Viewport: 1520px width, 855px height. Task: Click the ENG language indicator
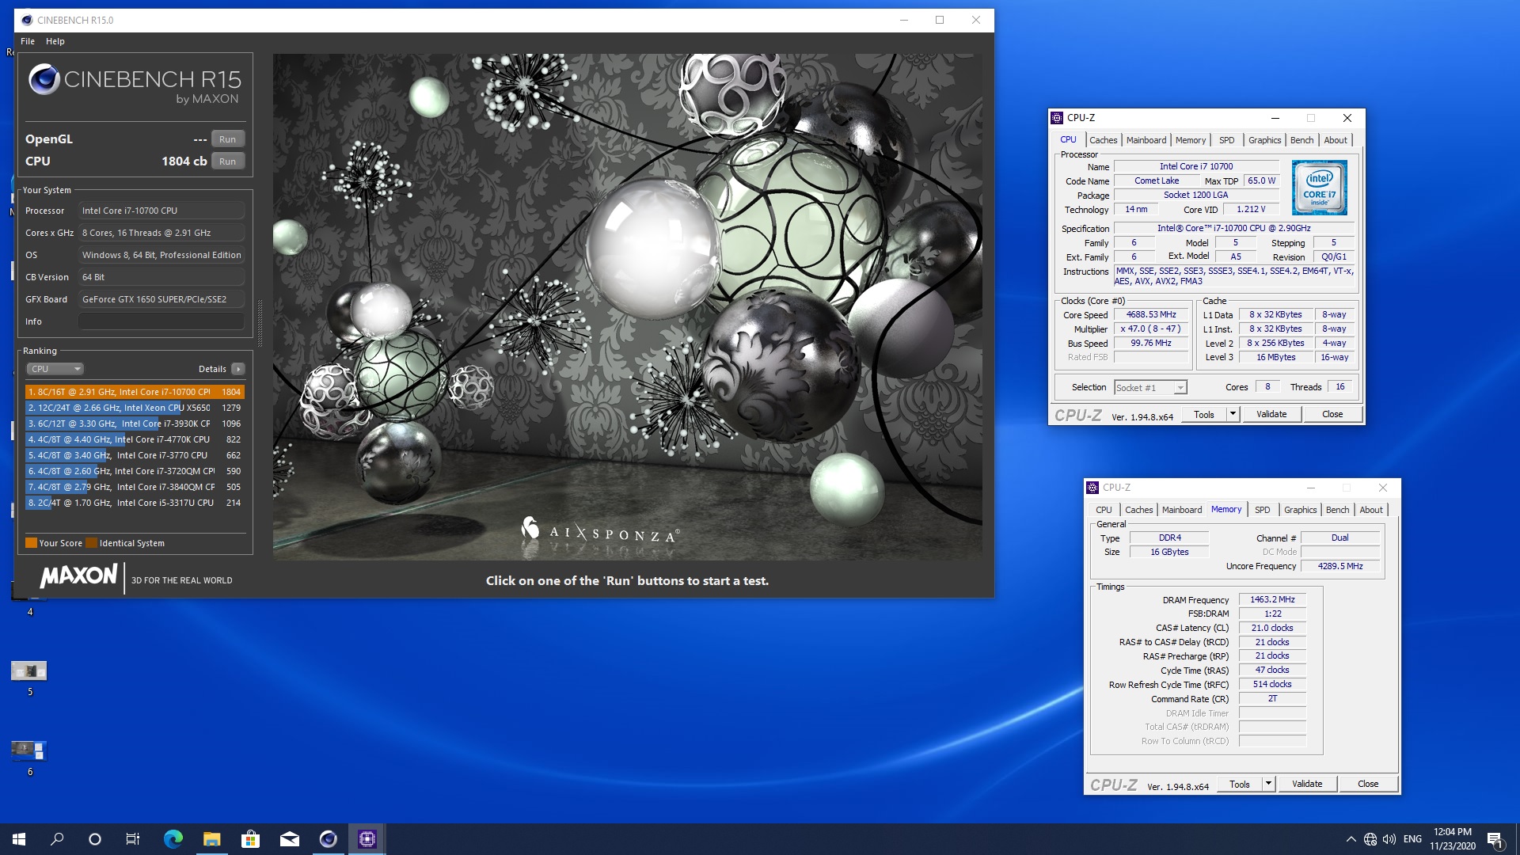[x=1412, y=839]
